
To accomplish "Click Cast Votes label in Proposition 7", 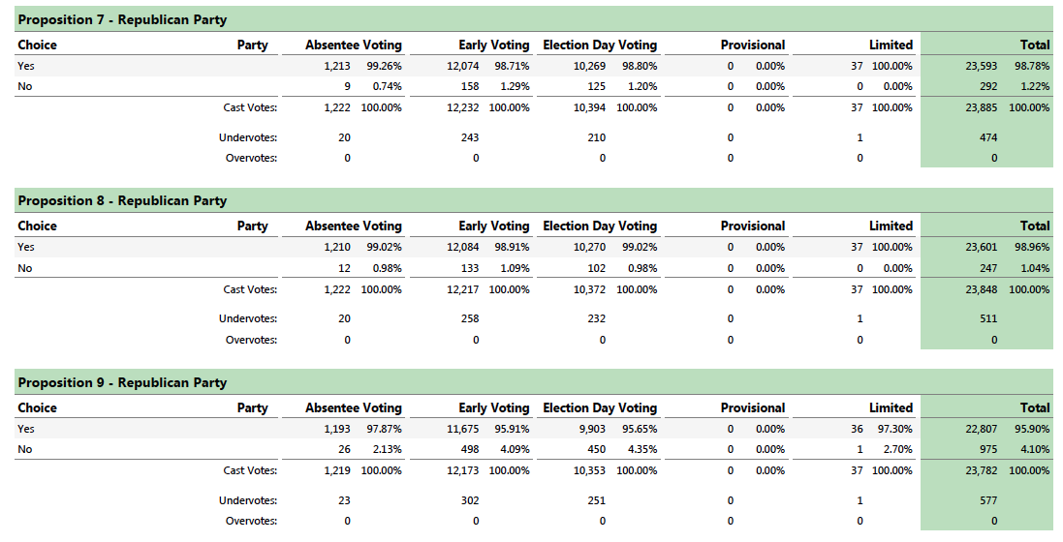I will coord(250,107).
